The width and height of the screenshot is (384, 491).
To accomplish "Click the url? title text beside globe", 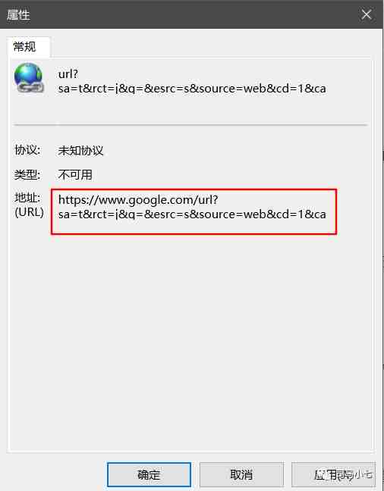I will (x=68, y=74).
